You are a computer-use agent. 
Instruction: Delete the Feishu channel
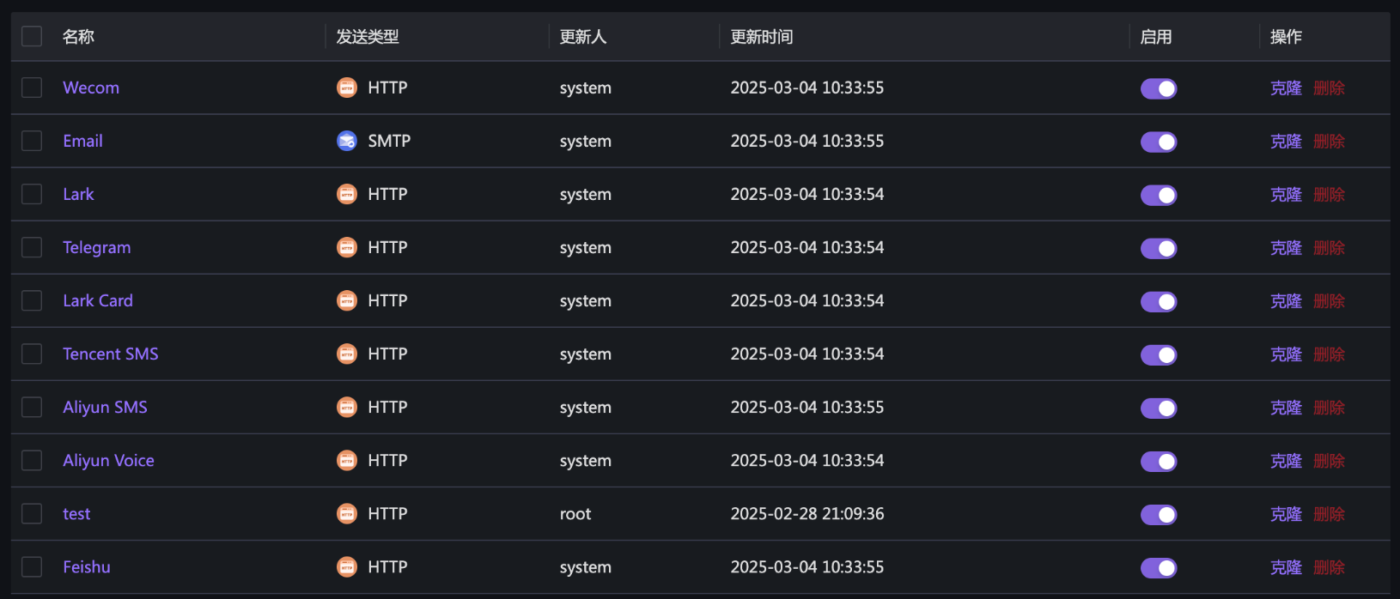pyautogui.click(x=1329, y=566)
